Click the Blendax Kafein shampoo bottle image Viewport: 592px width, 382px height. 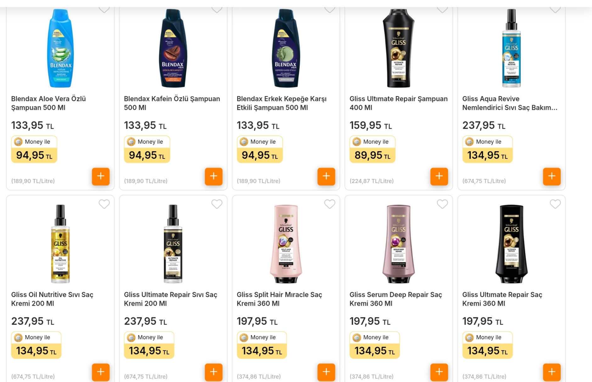[x=173, y=48]
